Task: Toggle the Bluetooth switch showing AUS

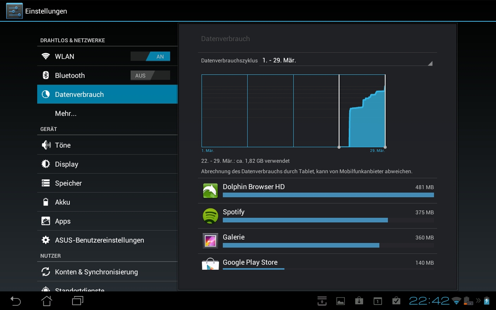Action: click(x=150, y=76)
